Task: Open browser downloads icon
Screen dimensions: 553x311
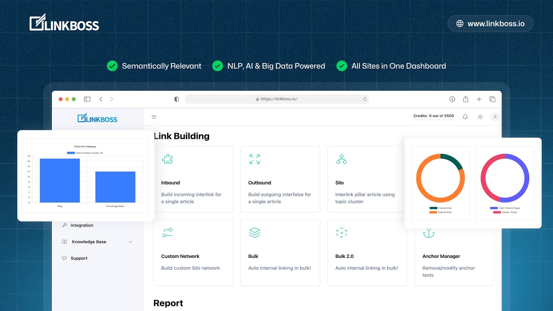Action: [452, 99]
